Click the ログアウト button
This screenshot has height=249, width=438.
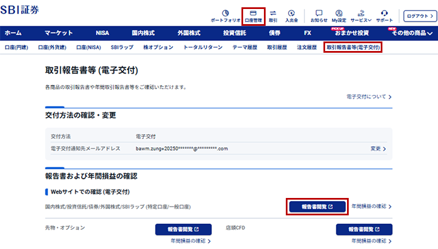(x=419, y=16)
